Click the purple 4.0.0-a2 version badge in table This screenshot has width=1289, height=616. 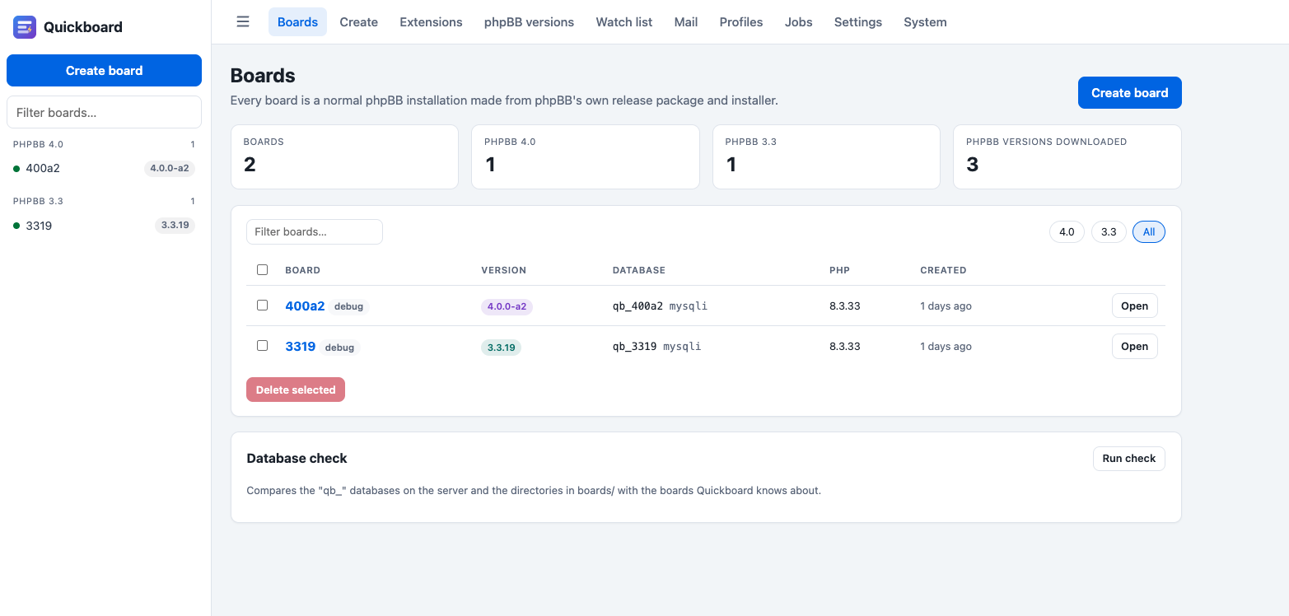[x=507, y=306]
